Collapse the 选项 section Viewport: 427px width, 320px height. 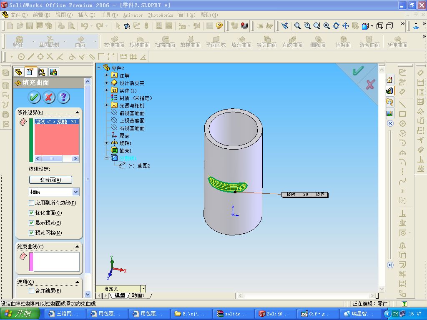point(77,282)
